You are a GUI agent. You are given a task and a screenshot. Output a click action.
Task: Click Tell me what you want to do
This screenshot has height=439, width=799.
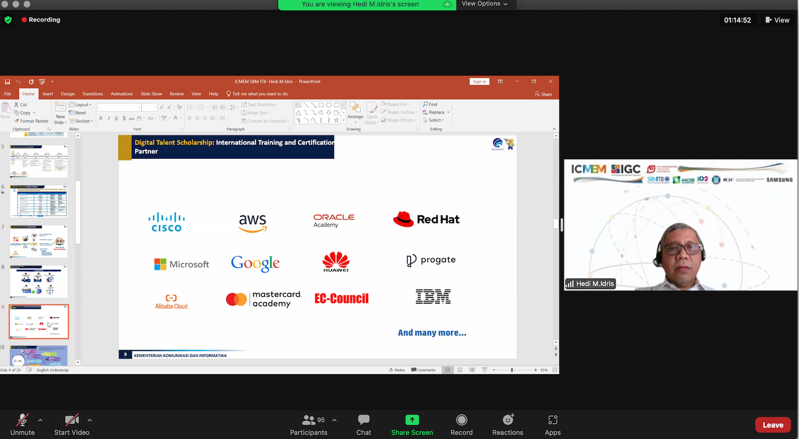257,94
